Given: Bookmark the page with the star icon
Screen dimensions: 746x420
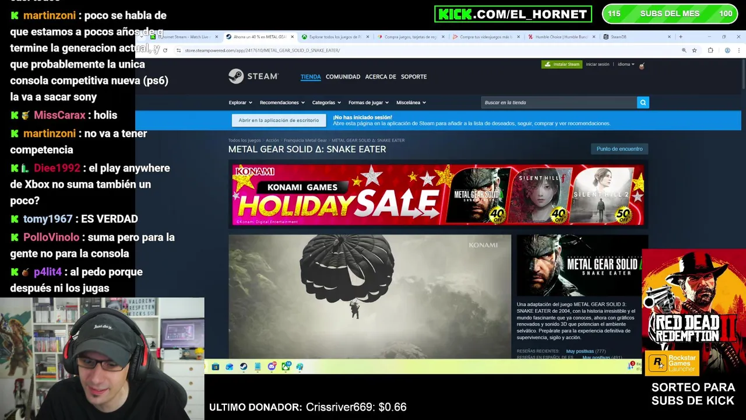Looking at the screenshot, I should click(x=694, y=50).
